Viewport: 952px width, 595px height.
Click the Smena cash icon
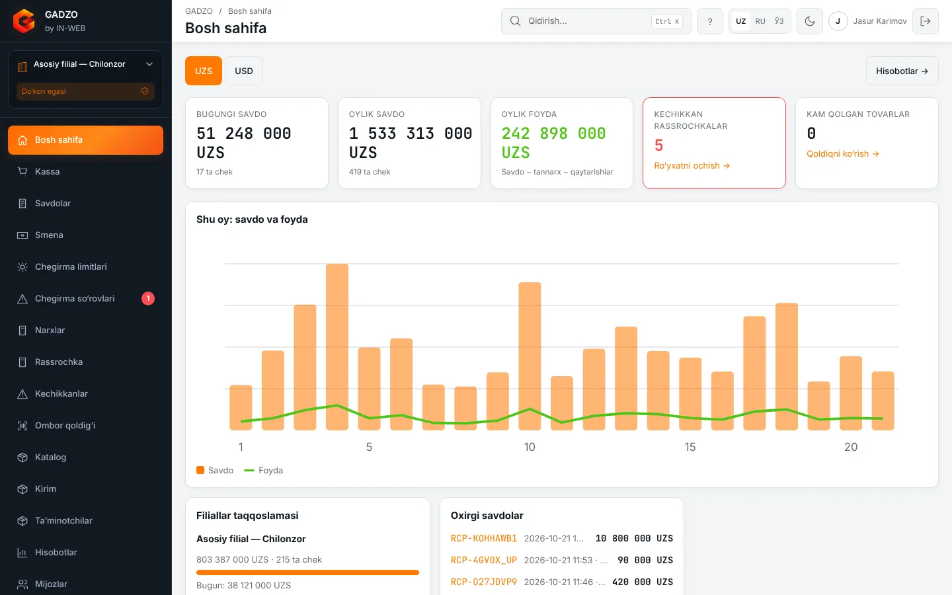[22, 235]
